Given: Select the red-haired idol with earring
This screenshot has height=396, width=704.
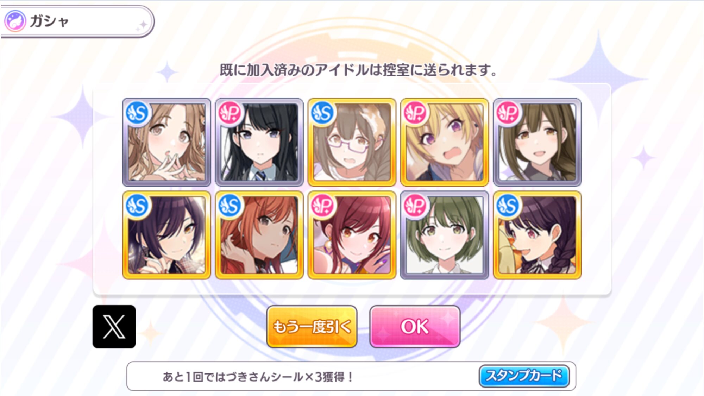Looking at the screenshot, I should pos(352,235).
